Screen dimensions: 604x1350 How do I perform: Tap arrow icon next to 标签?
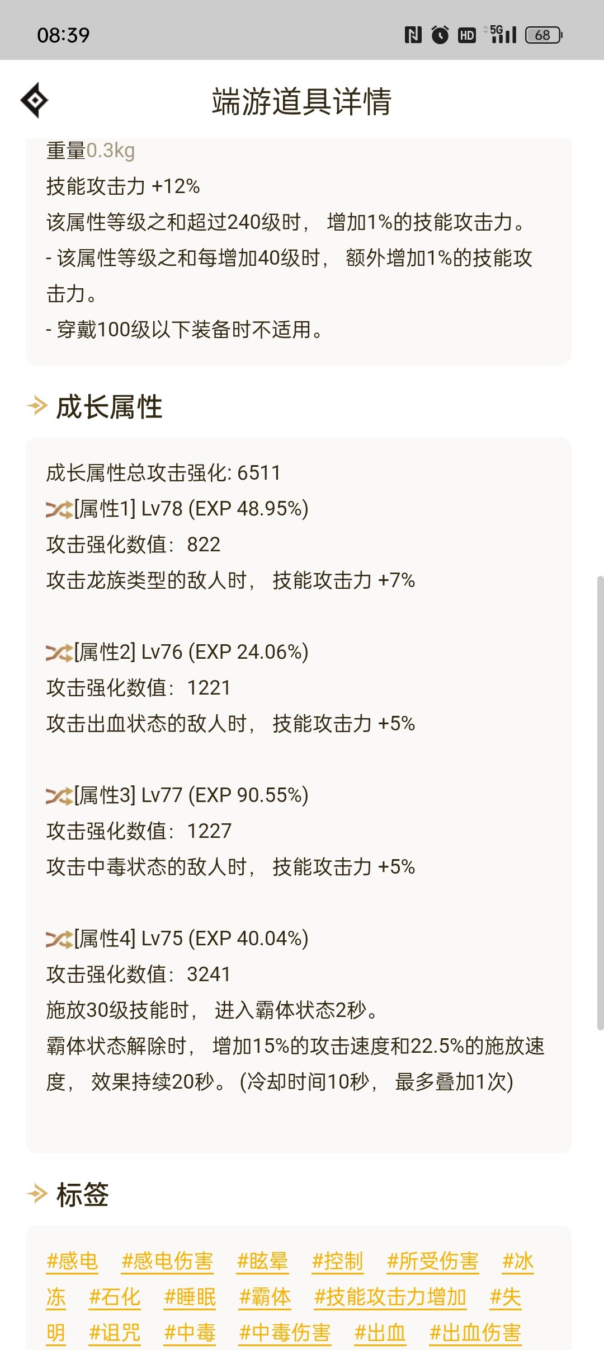point(37,1194)
